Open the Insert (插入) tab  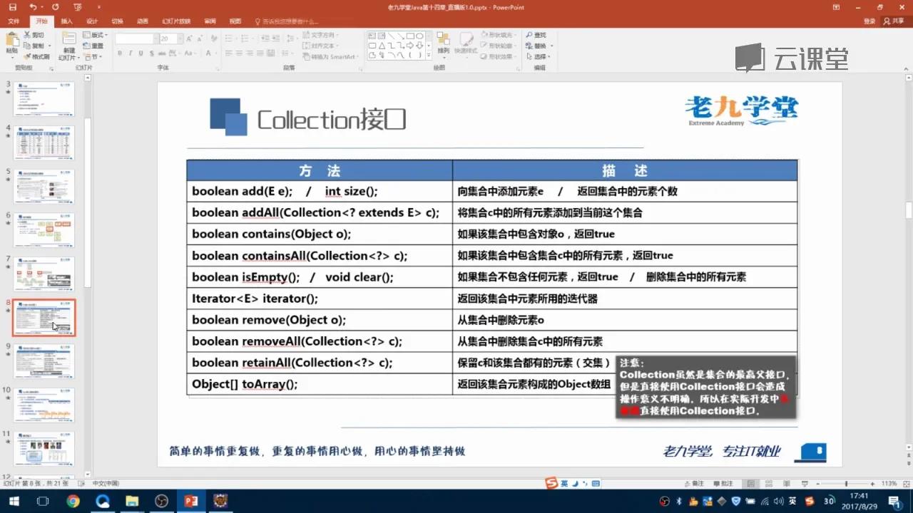[x=66, y=21]
